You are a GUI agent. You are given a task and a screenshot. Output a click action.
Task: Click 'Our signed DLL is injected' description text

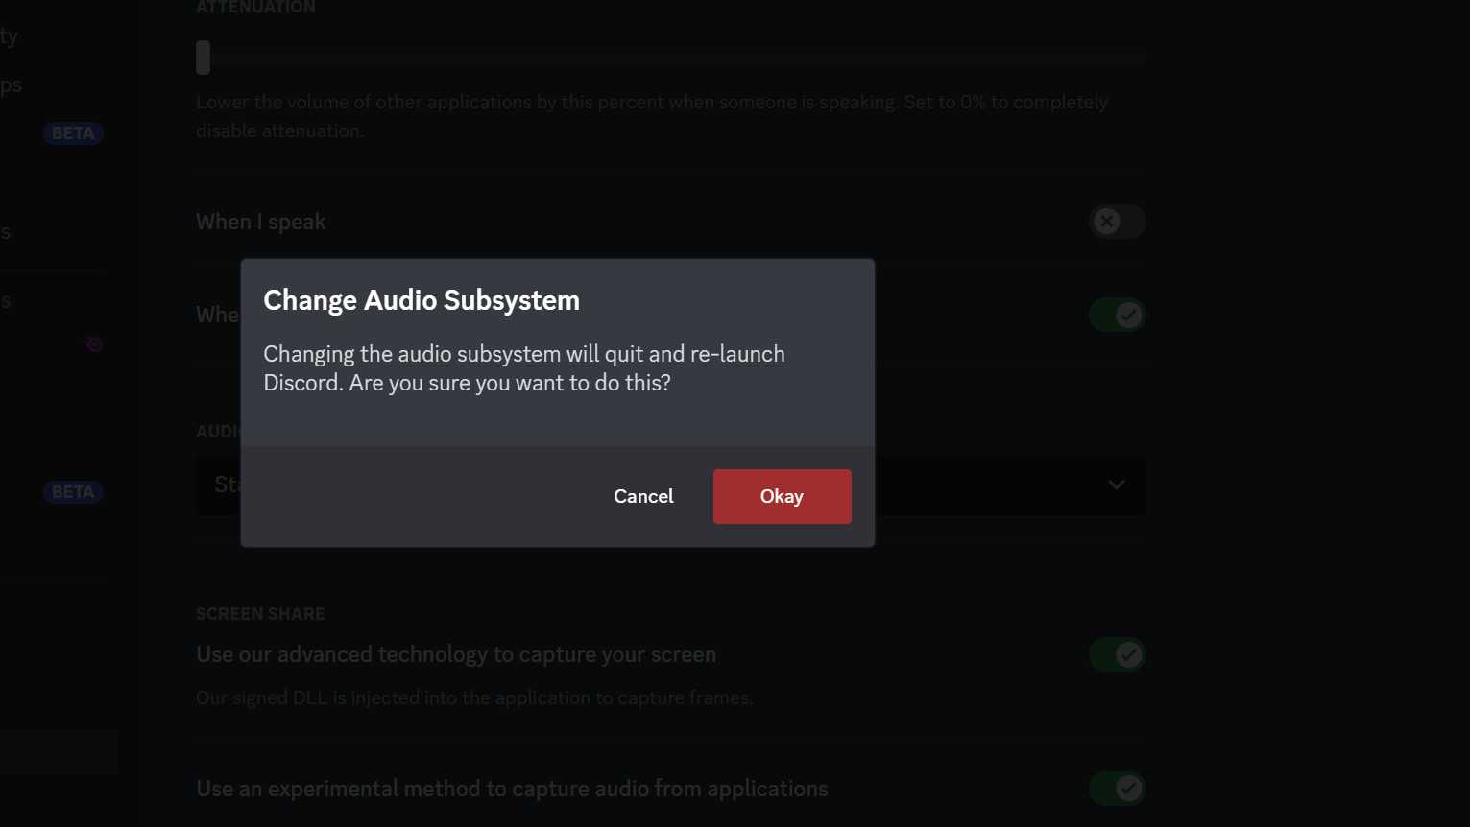[474, 697]
